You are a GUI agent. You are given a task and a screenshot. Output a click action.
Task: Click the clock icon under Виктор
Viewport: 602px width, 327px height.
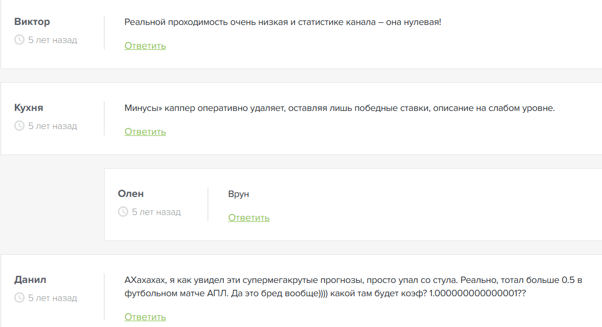19,40
